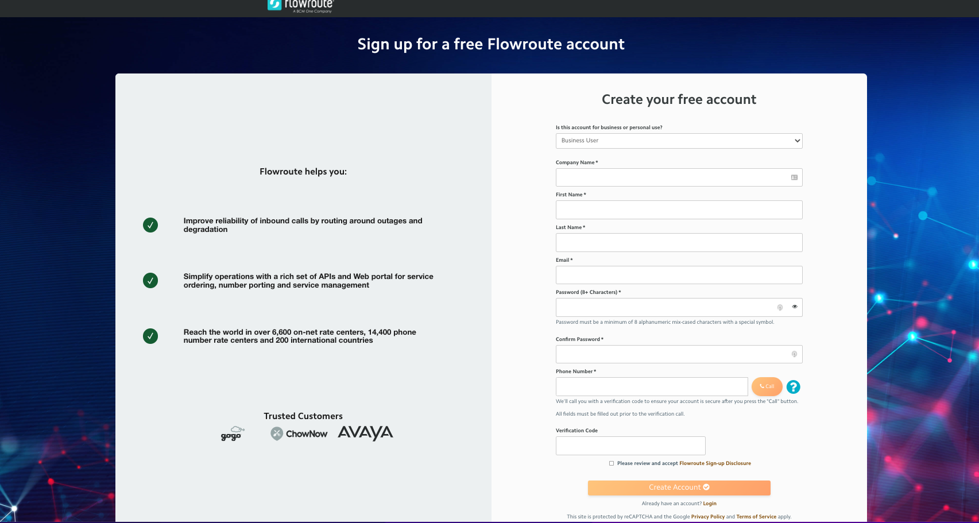The width and height of the screenshot is (979, 523).
Task: Open the business or personal use dropdown
Action: coord(679,141)
